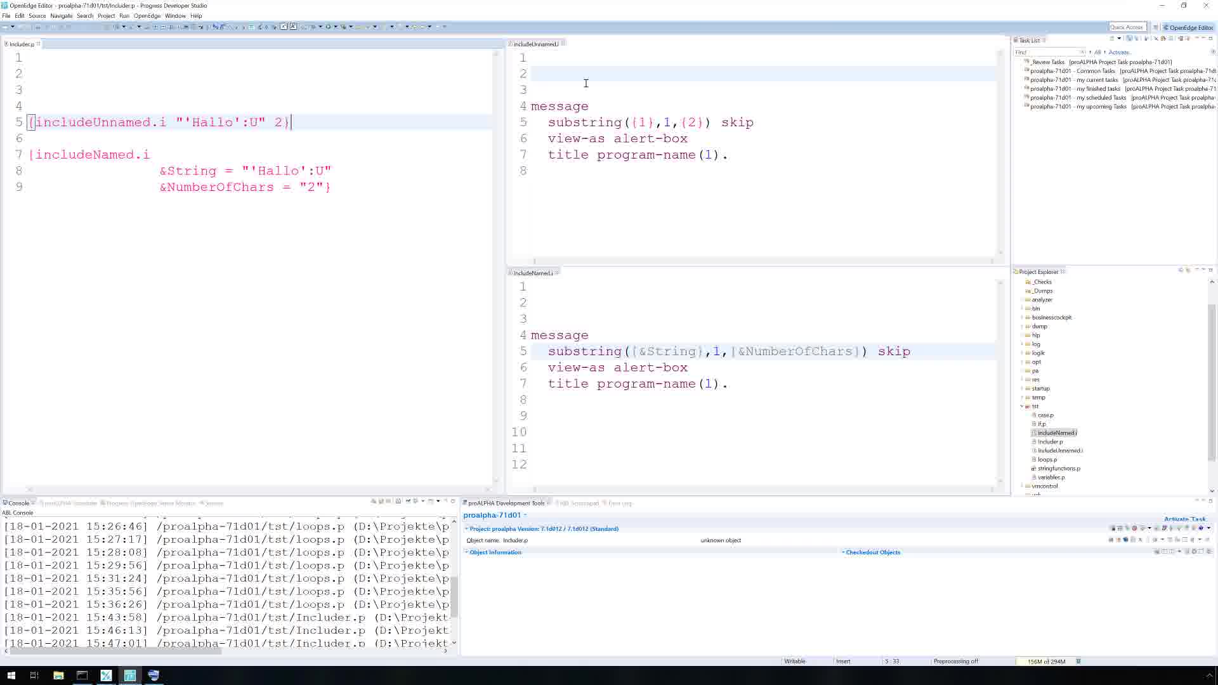
Task: Click the All filter link in Task List
Action: [1097, 52]
